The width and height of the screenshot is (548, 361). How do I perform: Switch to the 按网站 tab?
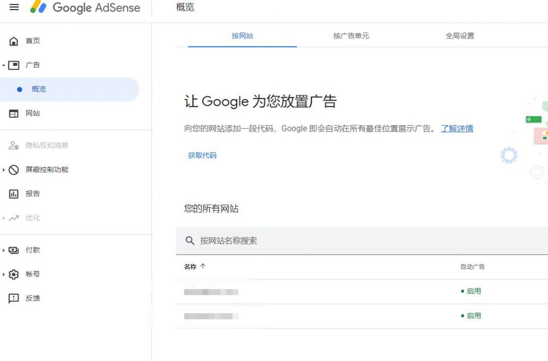pos(242,36)
